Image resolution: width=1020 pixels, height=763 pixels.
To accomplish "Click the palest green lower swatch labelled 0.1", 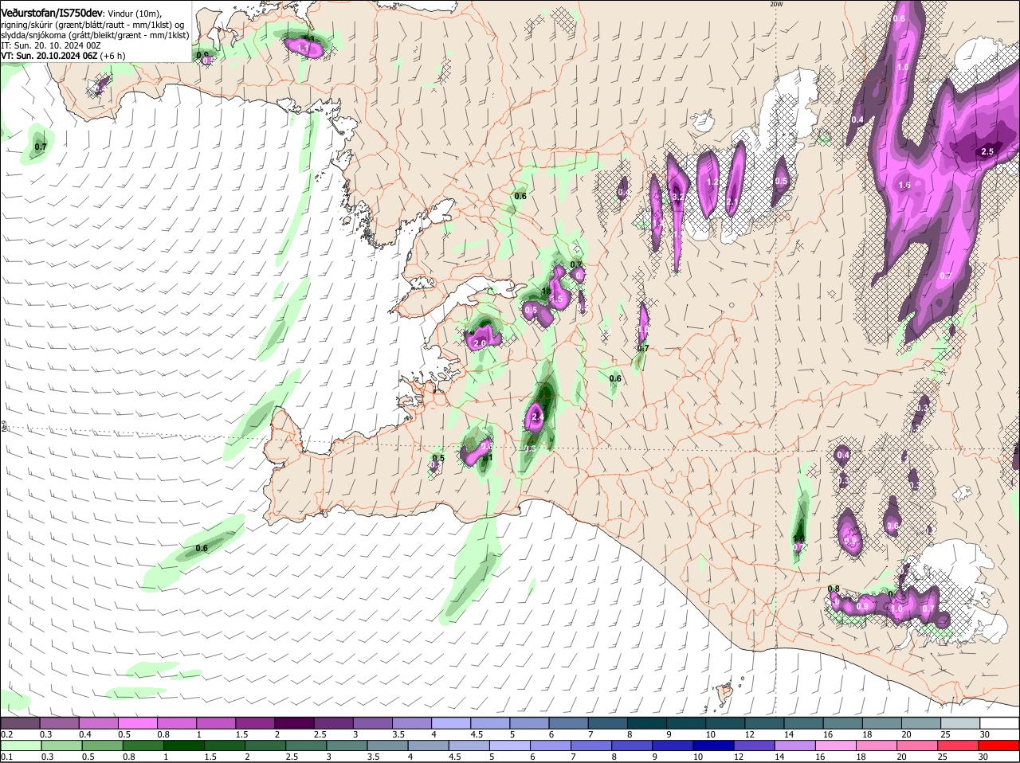I will click(21, 745).
